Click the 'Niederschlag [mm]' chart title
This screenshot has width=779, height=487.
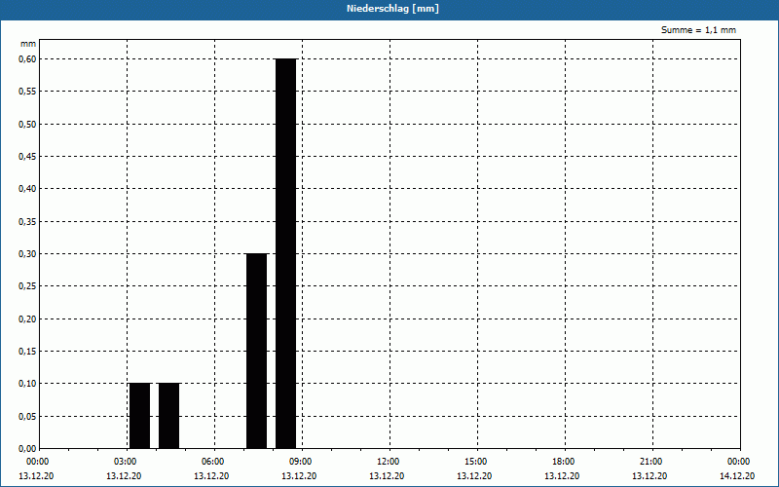pos(392,9)
